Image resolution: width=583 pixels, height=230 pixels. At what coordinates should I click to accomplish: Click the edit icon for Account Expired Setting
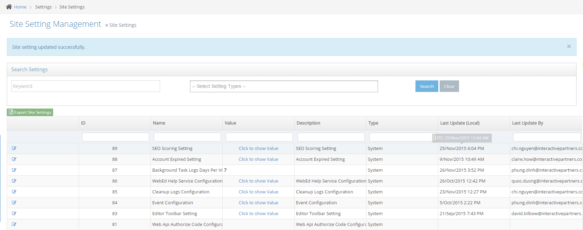coord(14,159)
